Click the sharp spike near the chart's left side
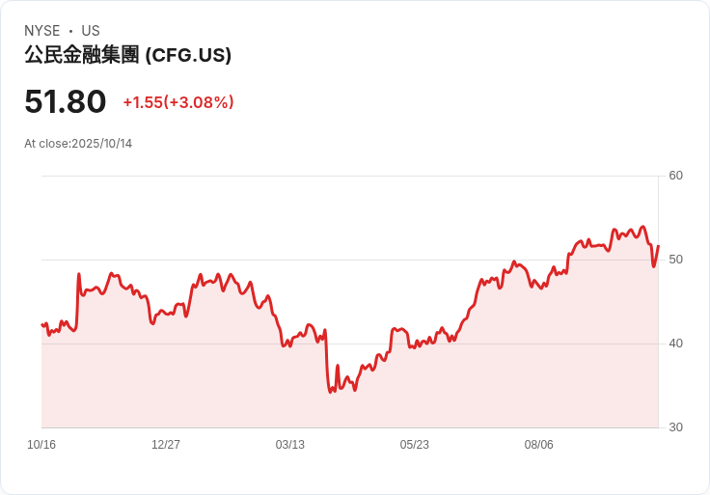The width and height of the screenshot is (710, 495). click(79, 274)
